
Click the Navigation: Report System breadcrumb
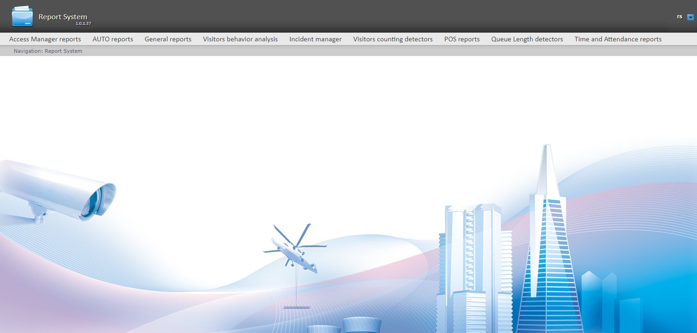(48, 51)
